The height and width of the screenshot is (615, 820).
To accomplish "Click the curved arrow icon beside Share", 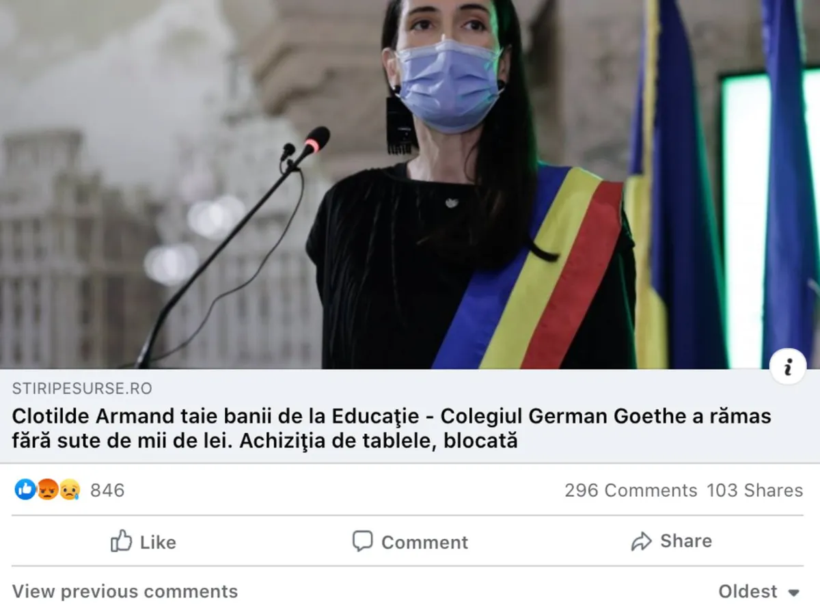I will tap(641, 542).
